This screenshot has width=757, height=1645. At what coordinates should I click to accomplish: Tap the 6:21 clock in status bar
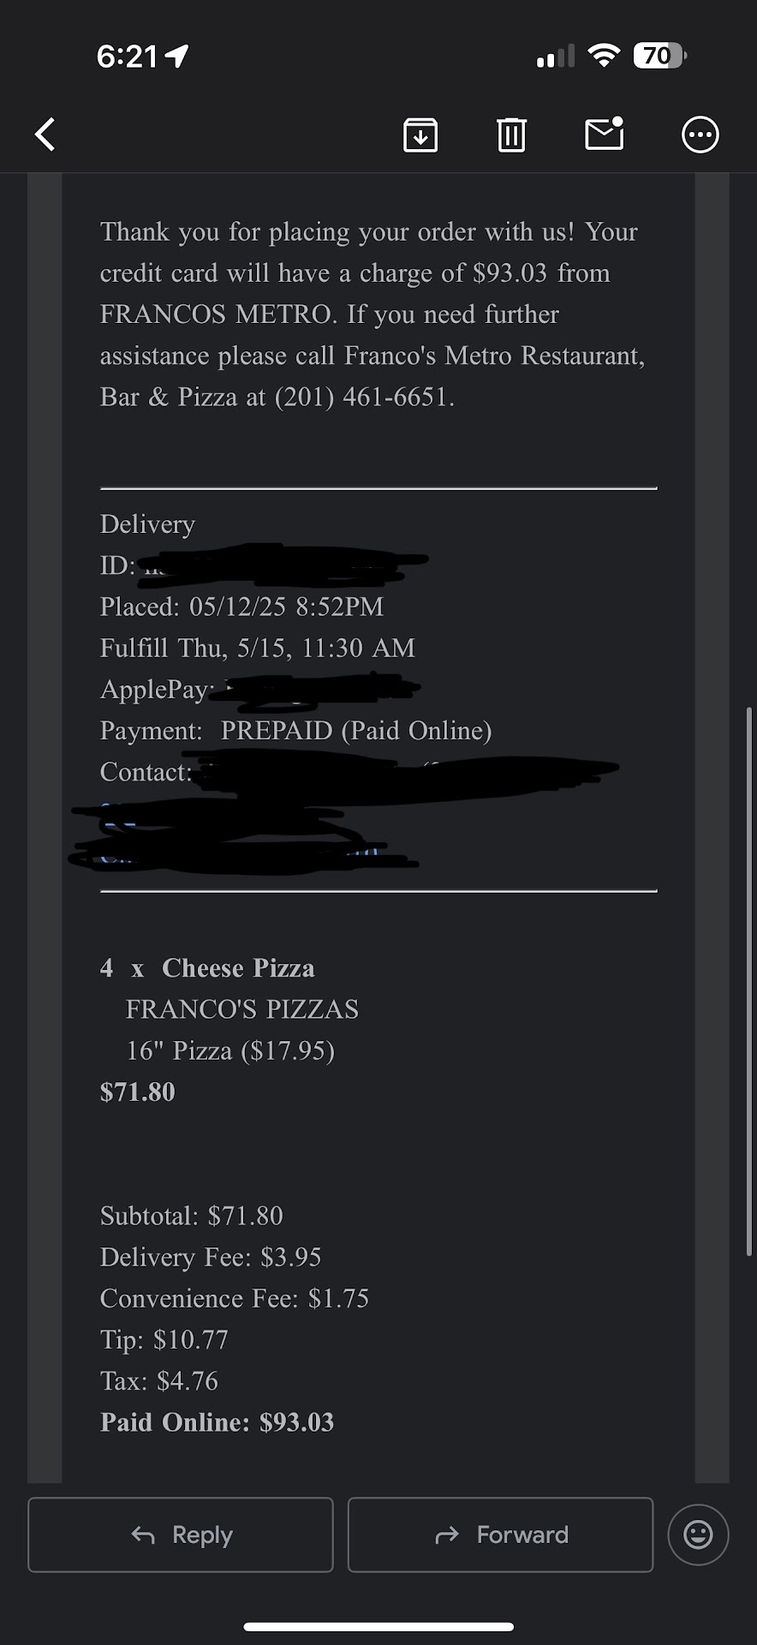(x=127, y=57)
